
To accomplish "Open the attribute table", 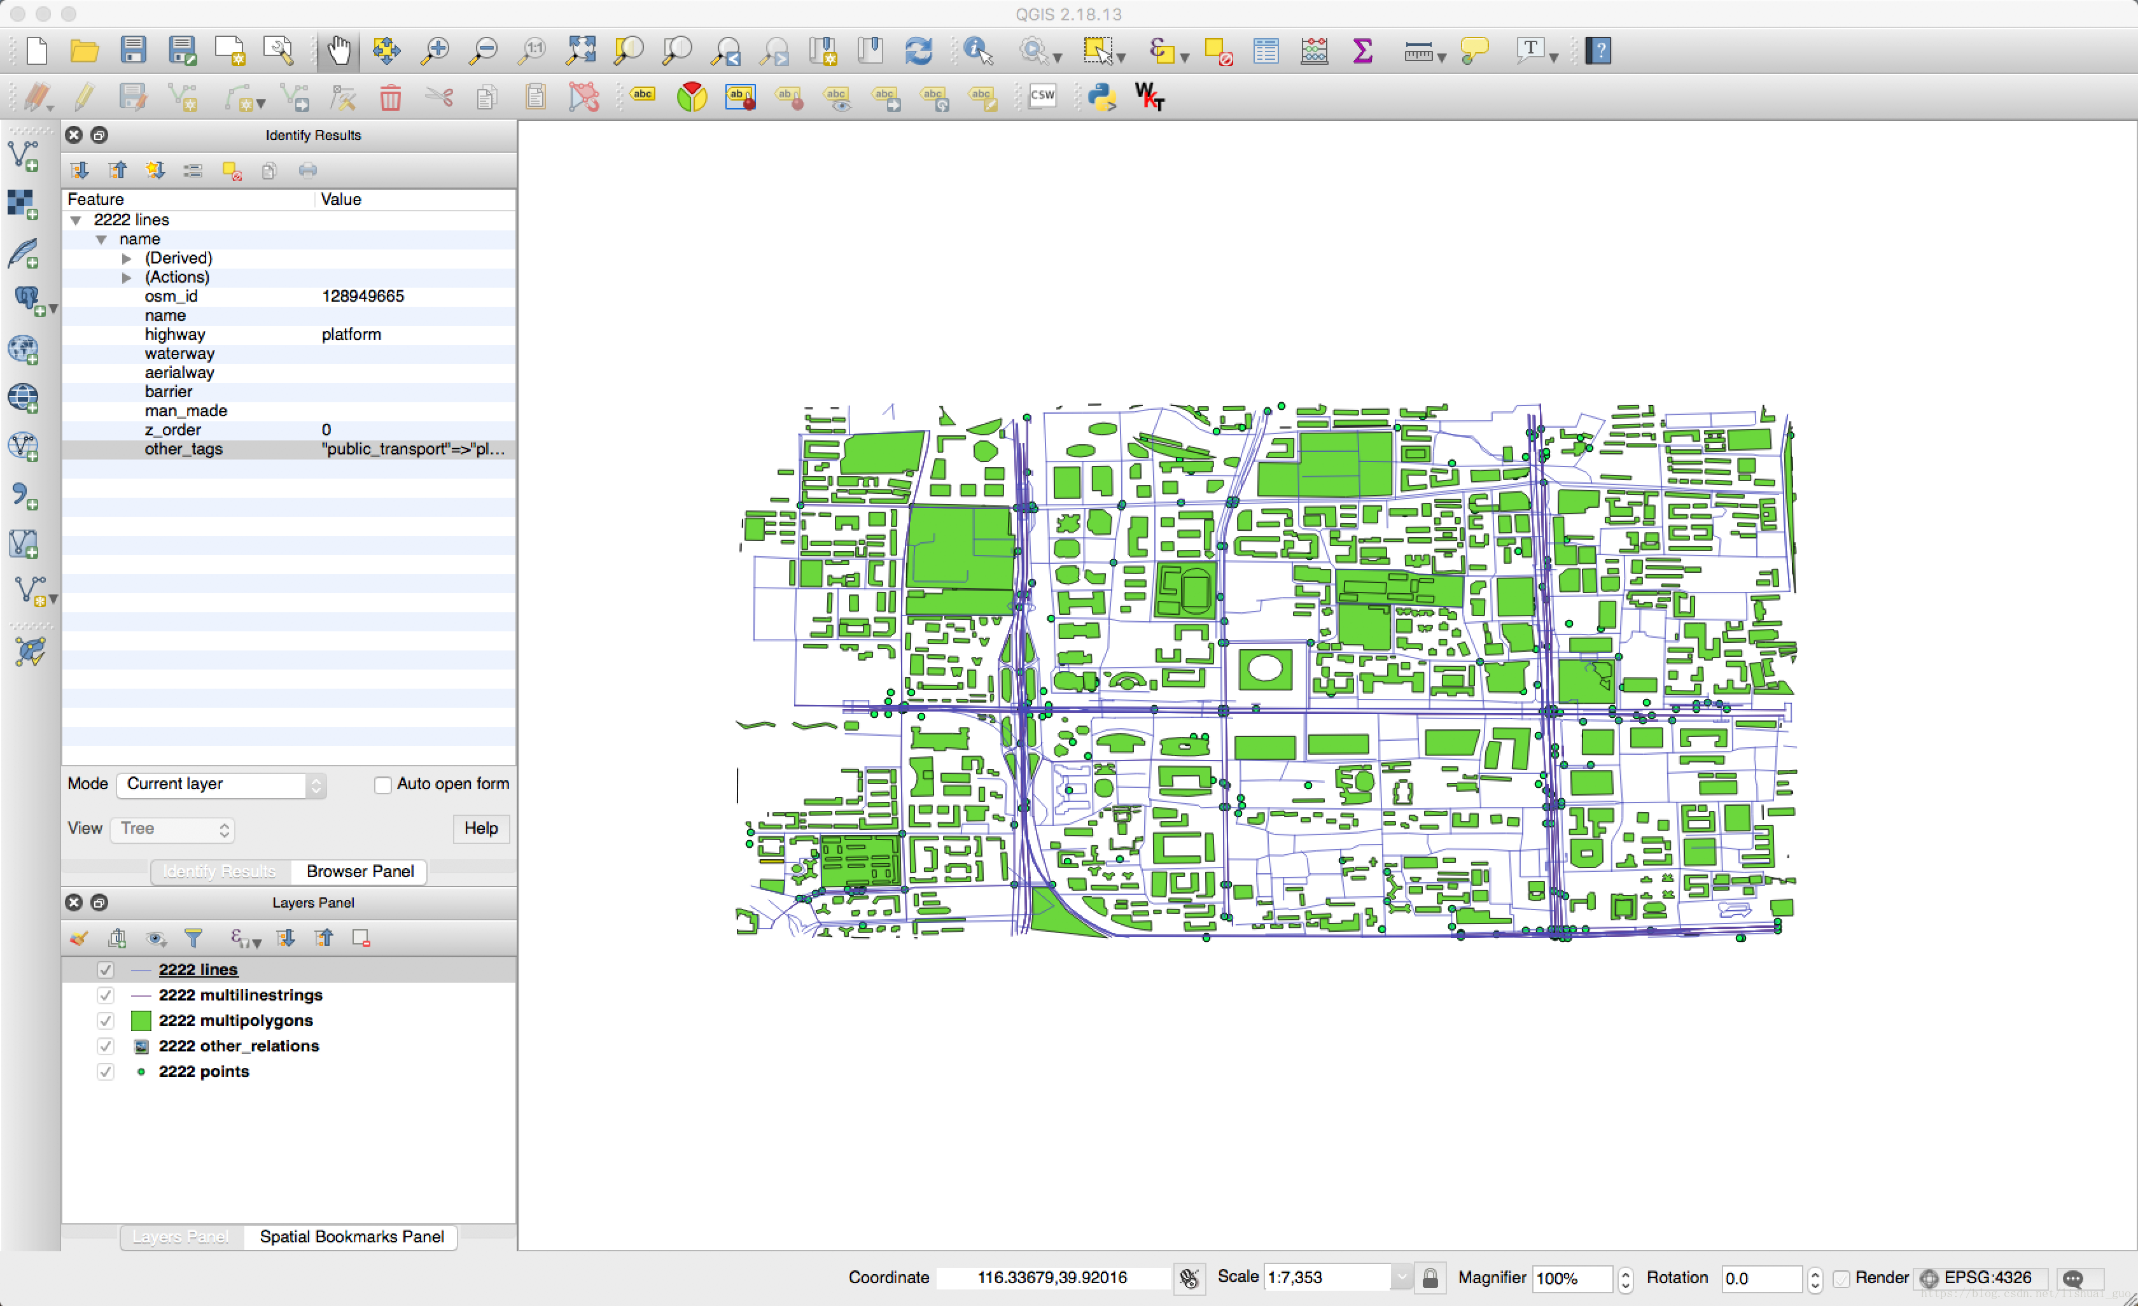I will click(x=1266, y=50).
